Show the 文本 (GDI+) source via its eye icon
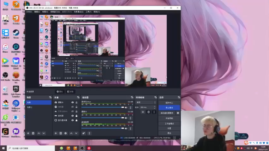 coord(73,111)
